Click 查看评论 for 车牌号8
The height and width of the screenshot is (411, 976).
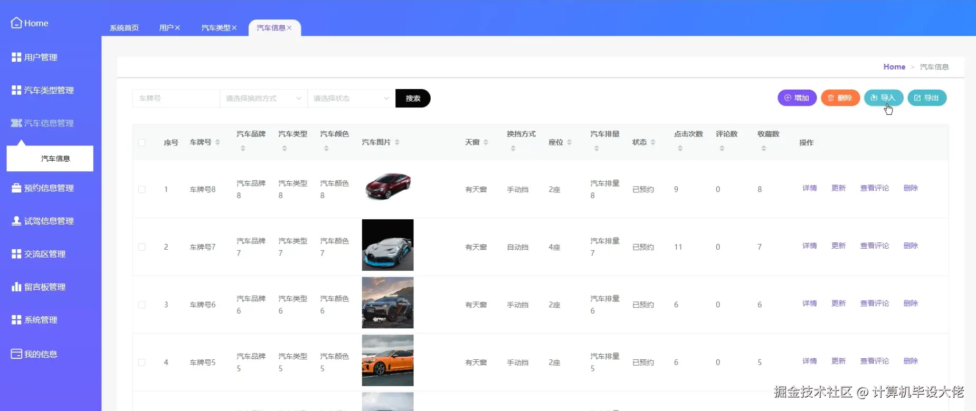(x=875, y=188)
